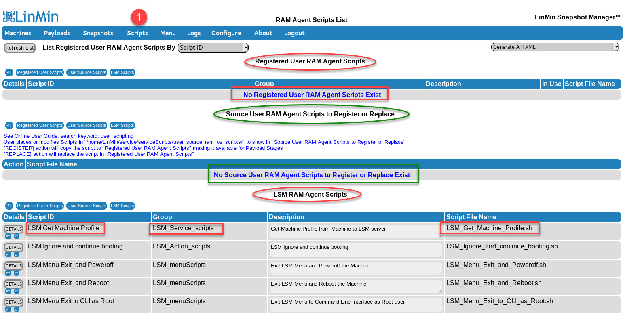Viewport: 623px width, 313px height.
Task: Click DETAILS for LSM Menu Exit_and Reboot
Action: 14,284
